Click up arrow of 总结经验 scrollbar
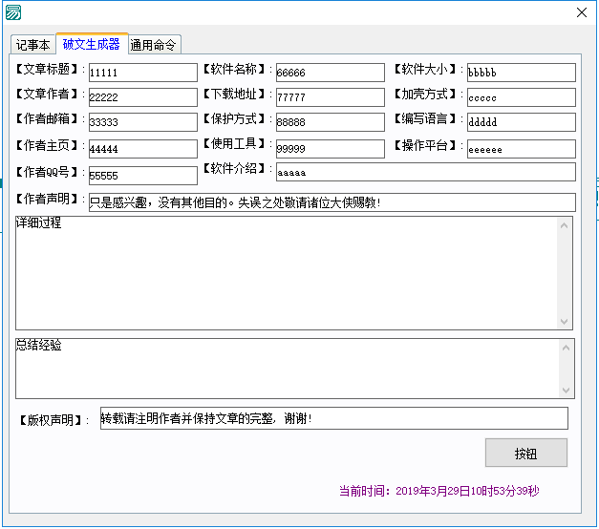Screen dimensions: 599x529 567,348
